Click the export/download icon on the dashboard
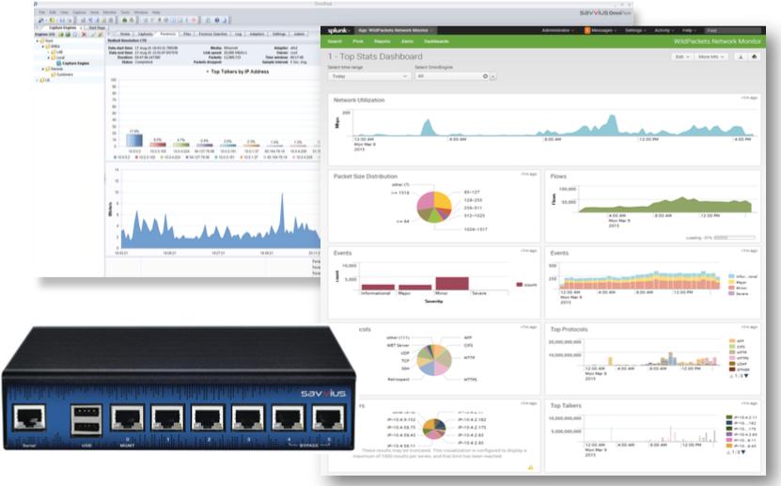The image size is (781, 486). coord(741,56)
